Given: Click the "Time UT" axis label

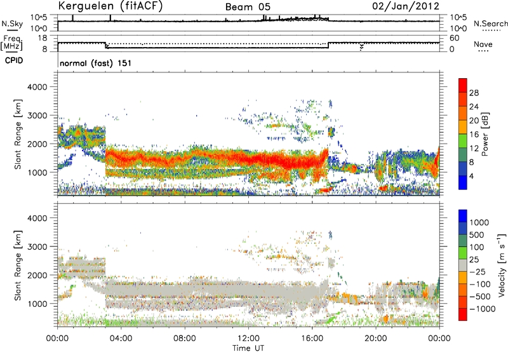Looking at the screenshot, I should point(248,348).
